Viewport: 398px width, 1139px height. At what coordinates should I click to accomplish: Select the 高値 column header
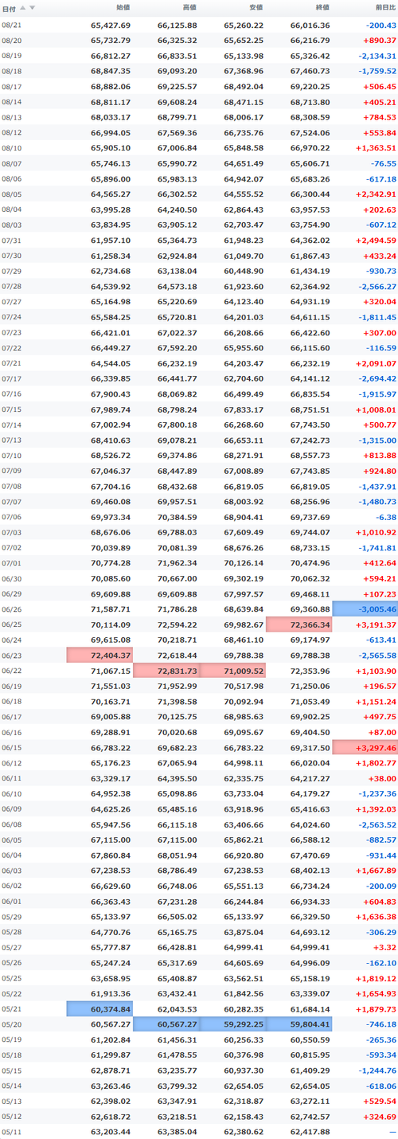[189, 7]
